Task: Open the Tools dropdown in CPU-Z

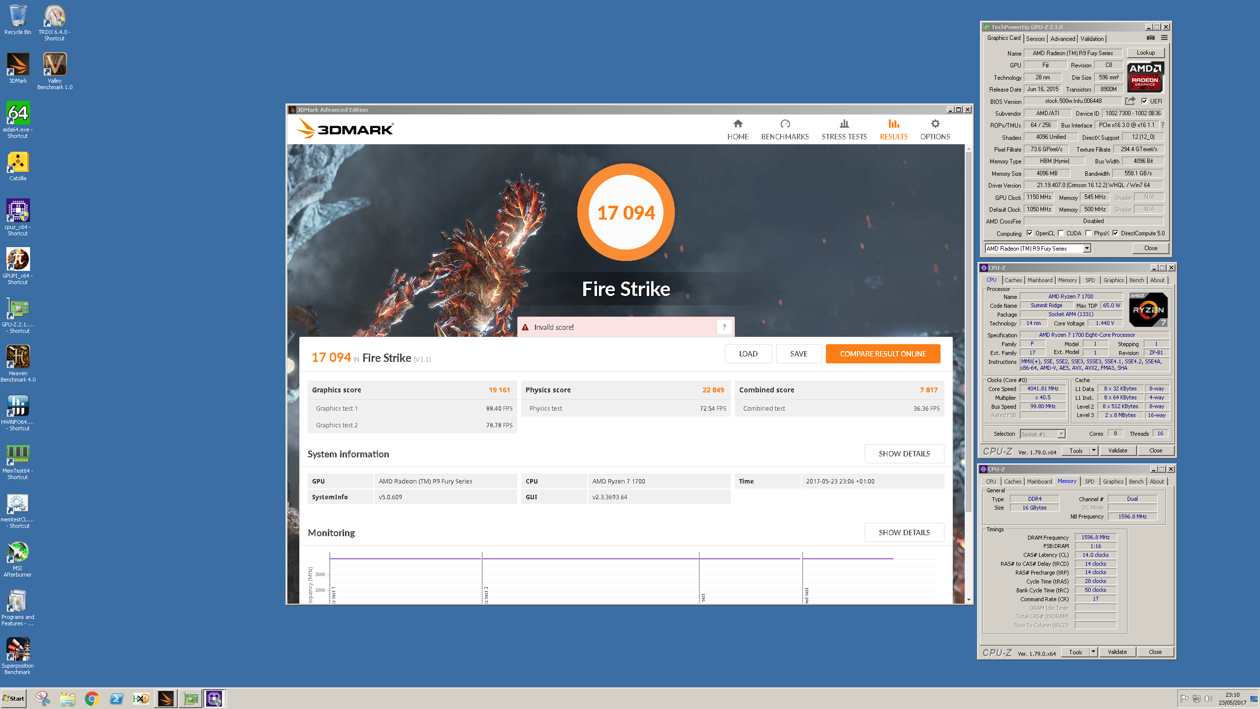Action: pyautogui.click(x=1094, y=450)
